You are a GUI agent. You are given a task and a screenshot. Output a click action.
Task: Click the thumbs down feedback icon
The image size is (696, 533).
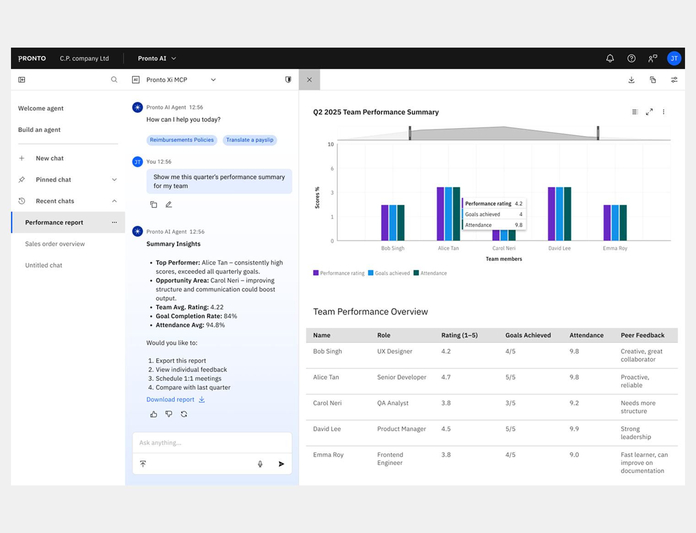pos(169,414)
